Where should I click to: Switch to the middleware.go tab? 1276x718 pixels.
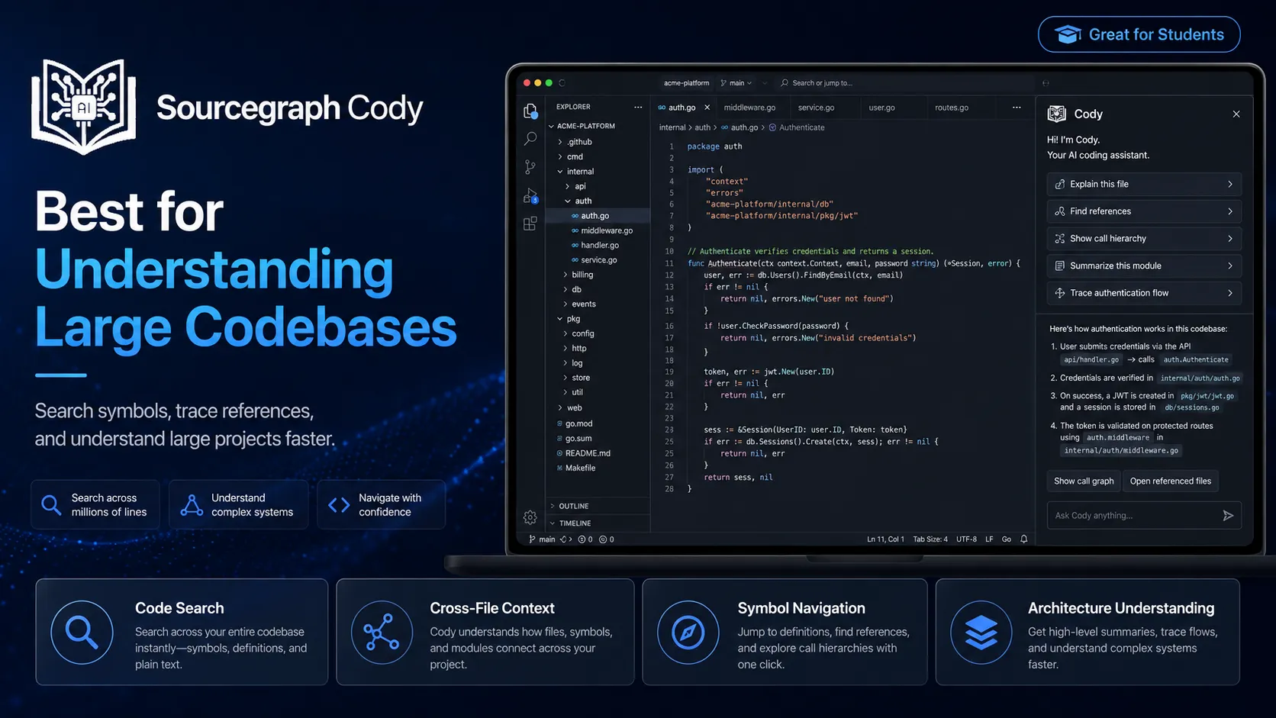click(x=749, y=108)
